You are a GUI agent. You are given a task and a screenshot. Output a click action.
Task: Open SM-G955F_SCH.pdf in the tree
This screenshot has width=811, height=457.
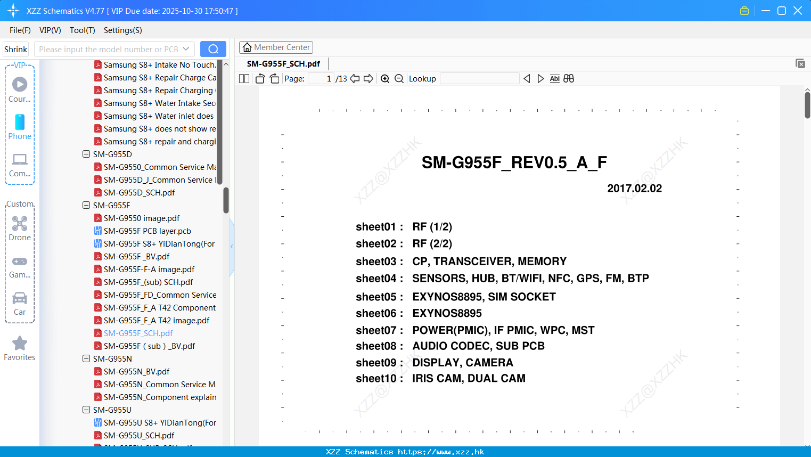[x=138, y=333]
